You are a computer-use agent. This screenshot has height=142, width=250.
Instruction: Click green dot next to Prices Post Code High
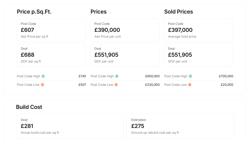pos(117,76)
